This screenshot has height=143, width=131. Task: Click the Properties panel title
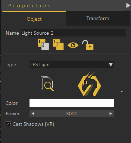pyautogui.click(x=30, y=6)
